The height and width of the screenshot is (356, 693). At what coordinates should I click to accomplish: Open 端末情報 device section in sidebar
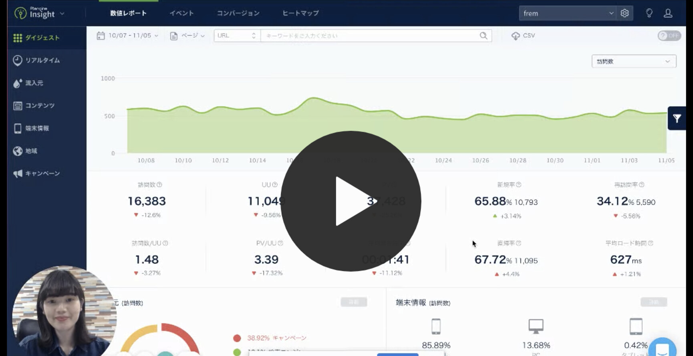46,128
